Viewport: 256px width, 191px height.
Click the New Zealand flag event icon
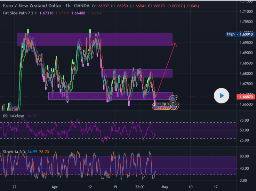[x=156, y=106]
